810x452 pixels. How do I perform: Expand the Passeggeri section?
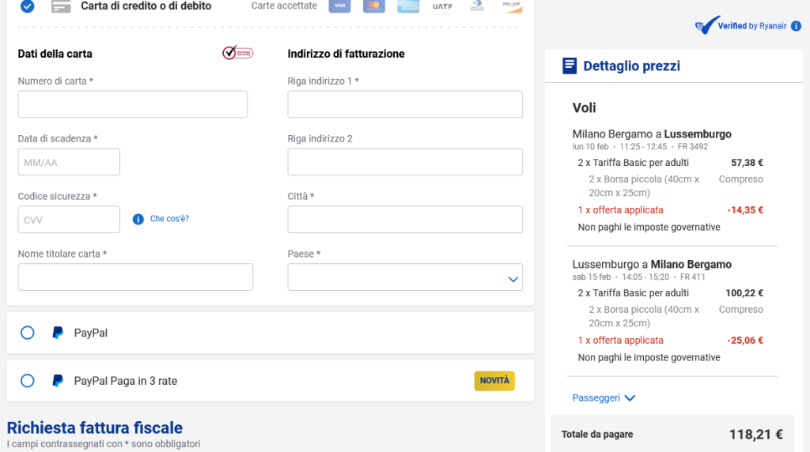pos(604,397)
